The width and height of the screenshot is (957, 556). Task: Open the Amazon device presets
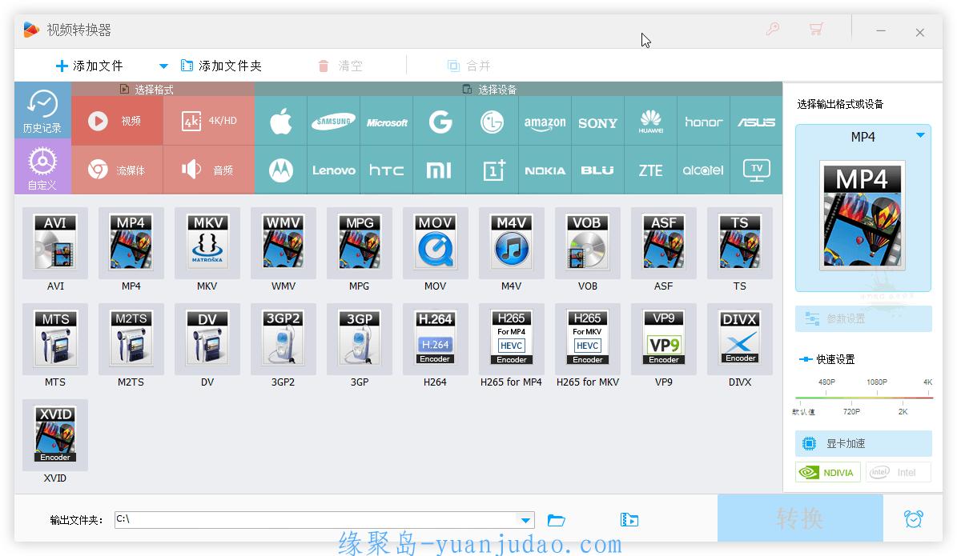(x=545, y=121)
